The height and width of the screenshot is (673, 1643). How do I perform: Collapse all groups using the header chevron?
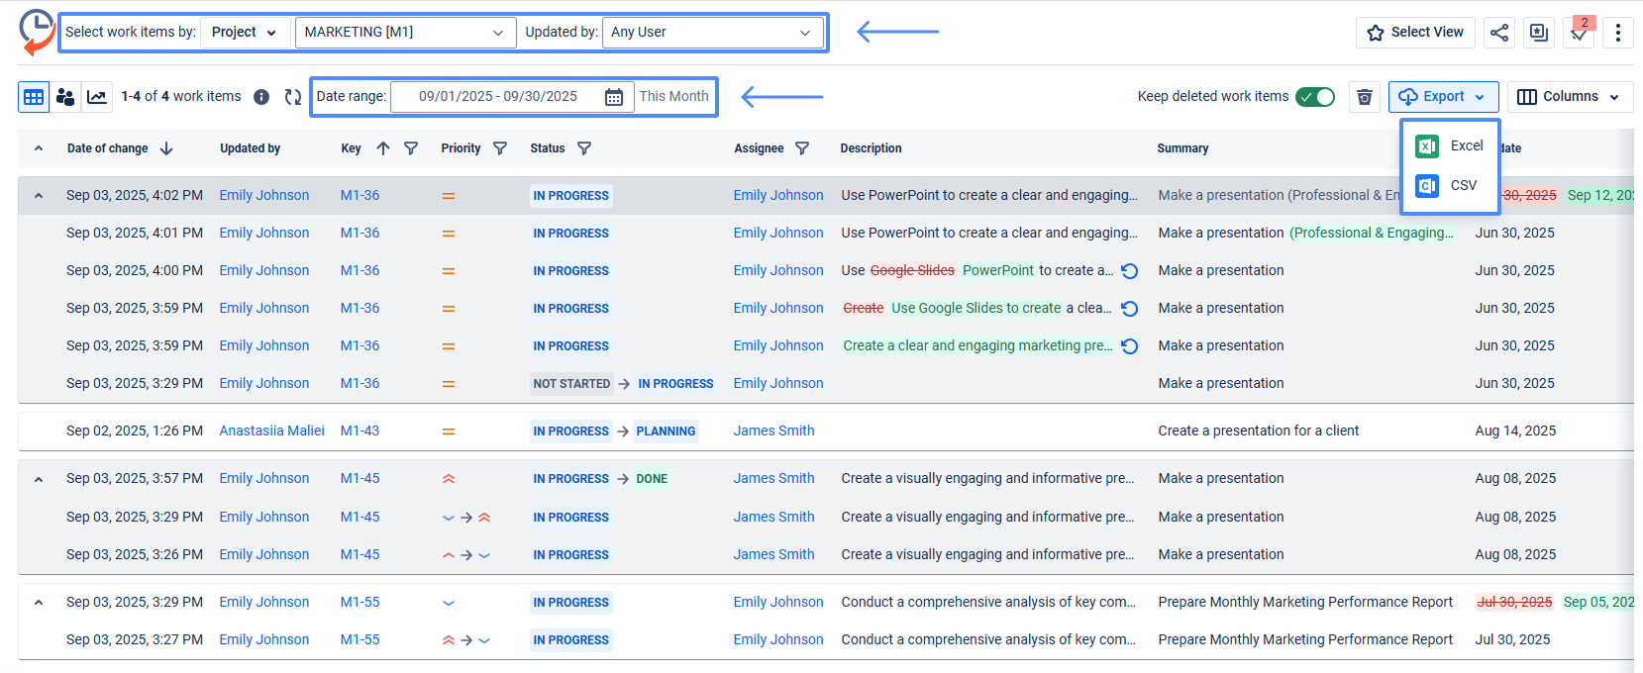(x=39, y=148)
